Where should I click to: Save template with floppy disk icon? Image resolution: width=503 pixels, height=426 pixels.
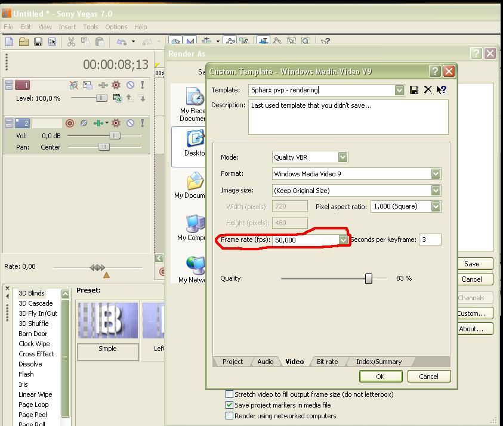(414, 90)
